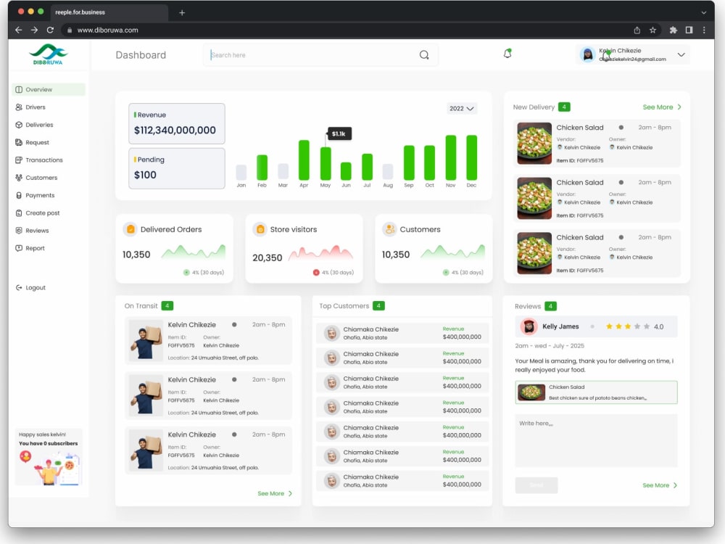Click the Write here review textbox
This screenshot has width=725, height=544.
coord(597,441)
